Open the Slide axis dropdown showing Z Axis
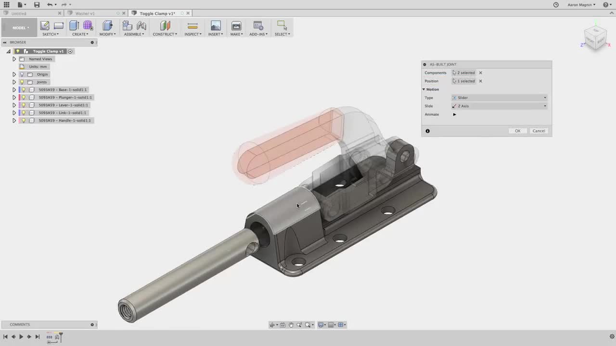The height and width of the screenshot is (346, 616). (x=500, y=106)
